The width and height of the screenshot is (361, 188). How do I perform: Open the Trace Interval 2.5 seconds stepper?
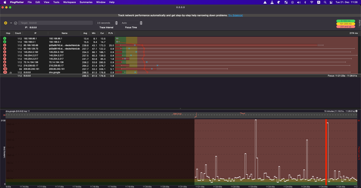click(x=116, y=23)
